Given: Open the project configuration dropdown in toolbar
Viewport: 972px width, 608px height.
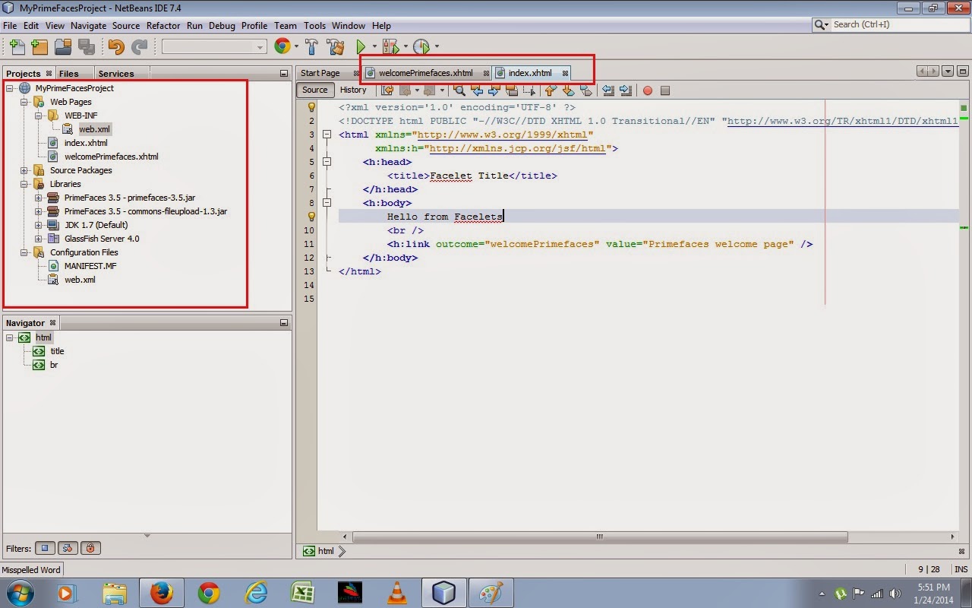Looking at the screenshot, I should tap(213, 47).
